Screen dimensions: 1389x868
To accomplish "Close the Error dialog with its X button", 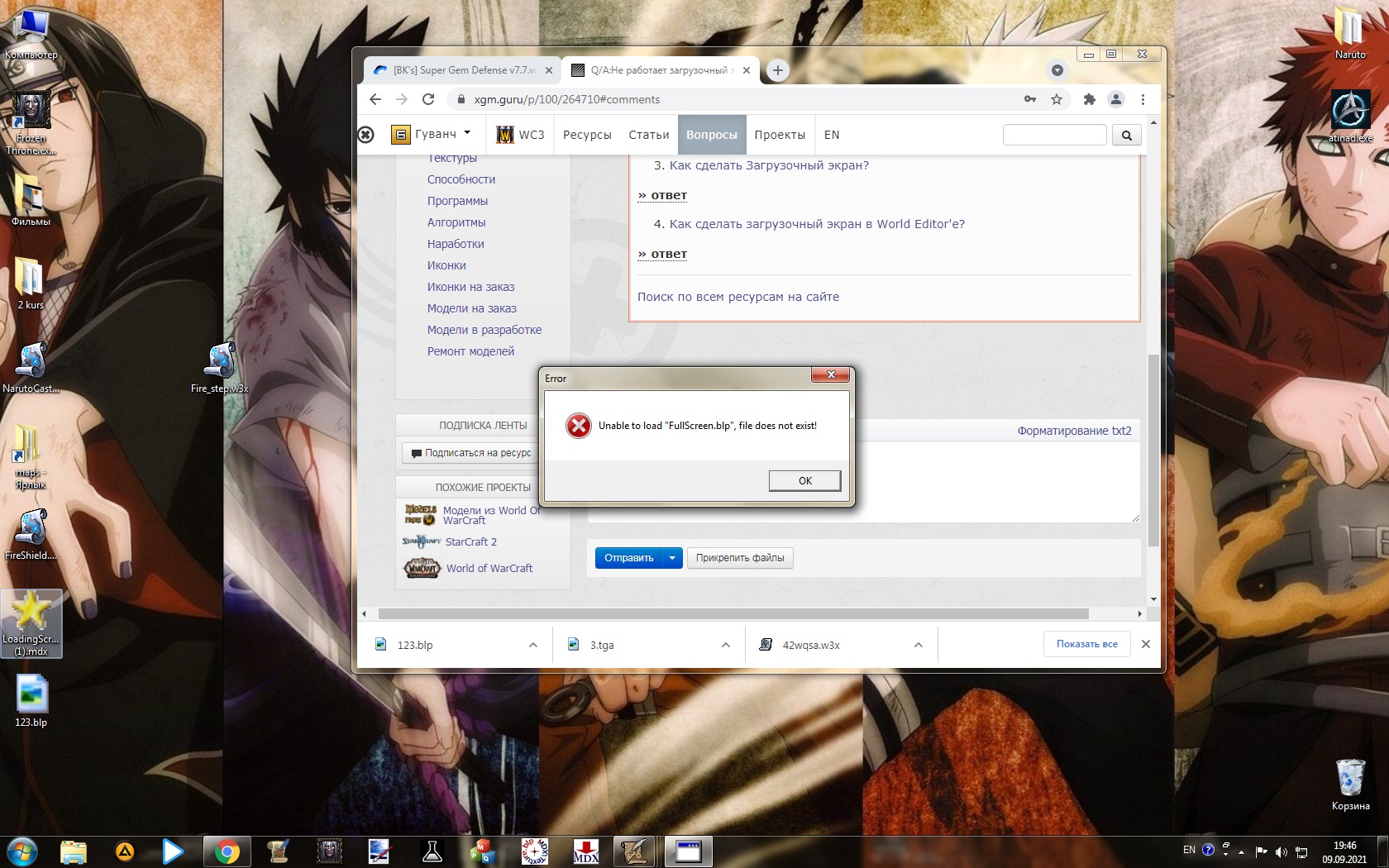I will click(x=831, y=375).
